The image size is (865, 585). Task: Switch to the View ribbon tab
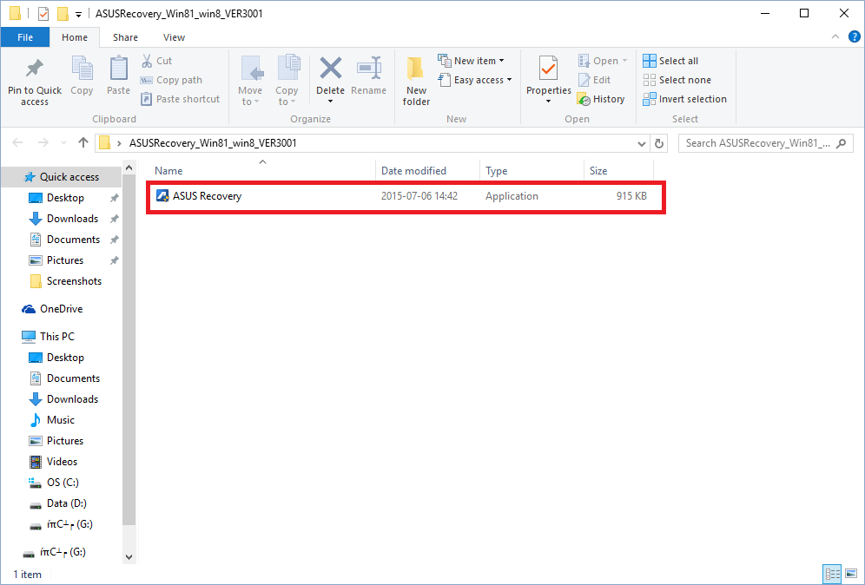[x=174, y=37]
